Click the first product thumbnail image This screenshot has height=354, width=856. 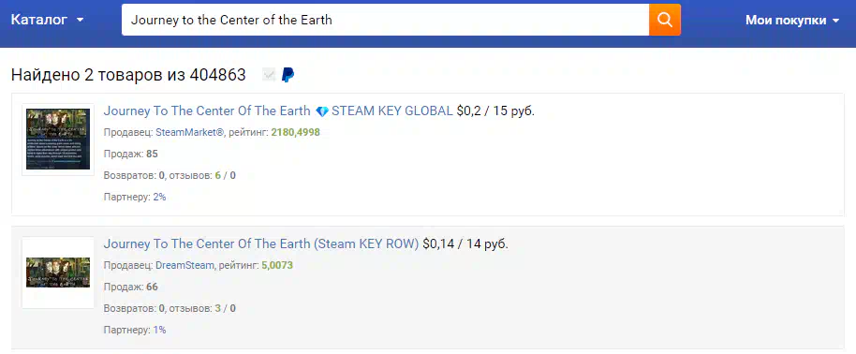(x=58, y=140)
